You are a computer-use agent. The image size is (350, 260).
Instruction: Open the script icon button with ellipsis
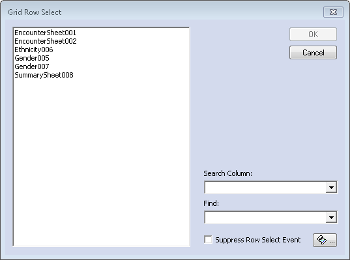tap(325, 240)
